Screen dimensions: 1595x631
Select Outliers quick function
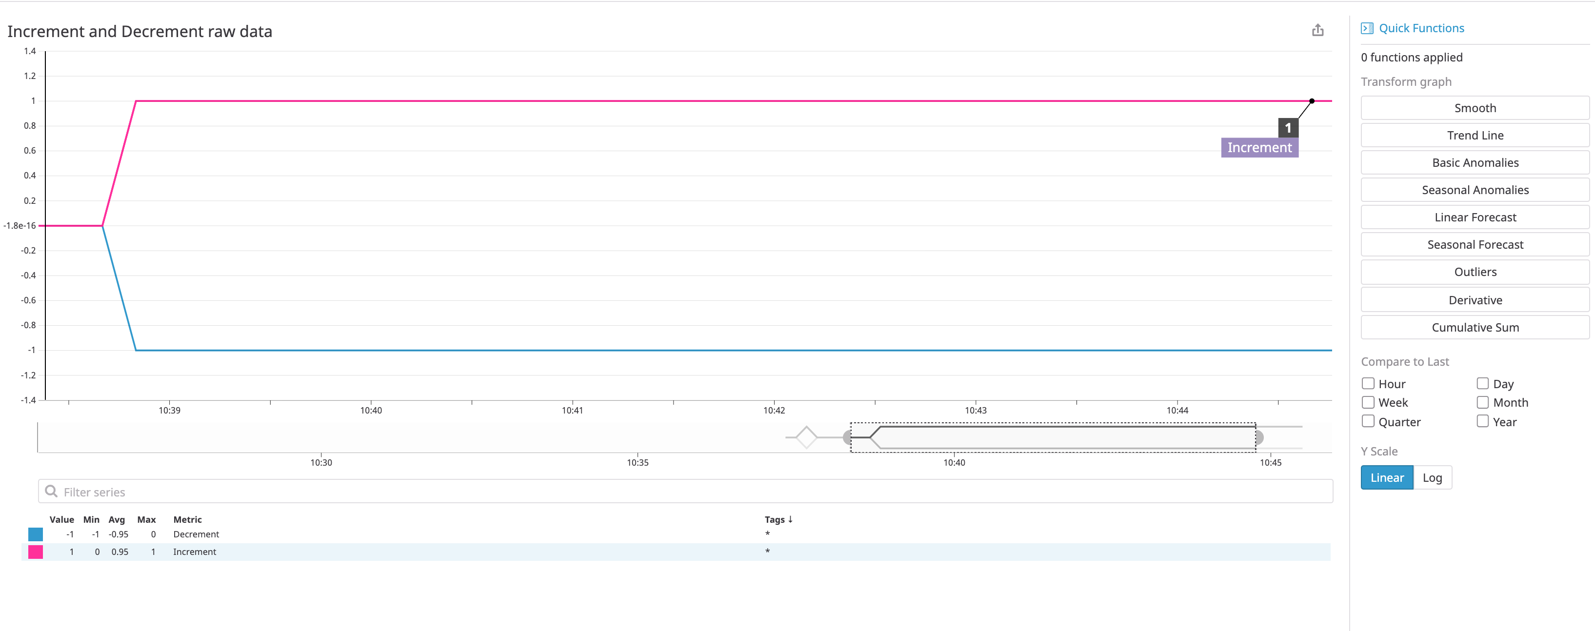tap(1474, 272)
